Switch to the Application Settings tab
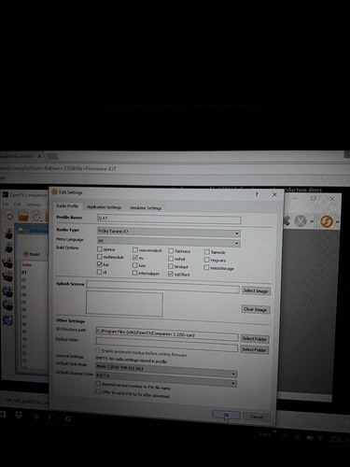Image resolution: width=350 pixels, height=467 pixels. 104,207
